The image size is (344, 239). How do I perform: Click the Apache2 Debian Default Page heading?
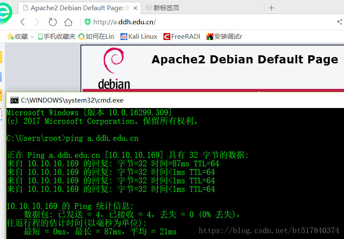coord(245,60)
